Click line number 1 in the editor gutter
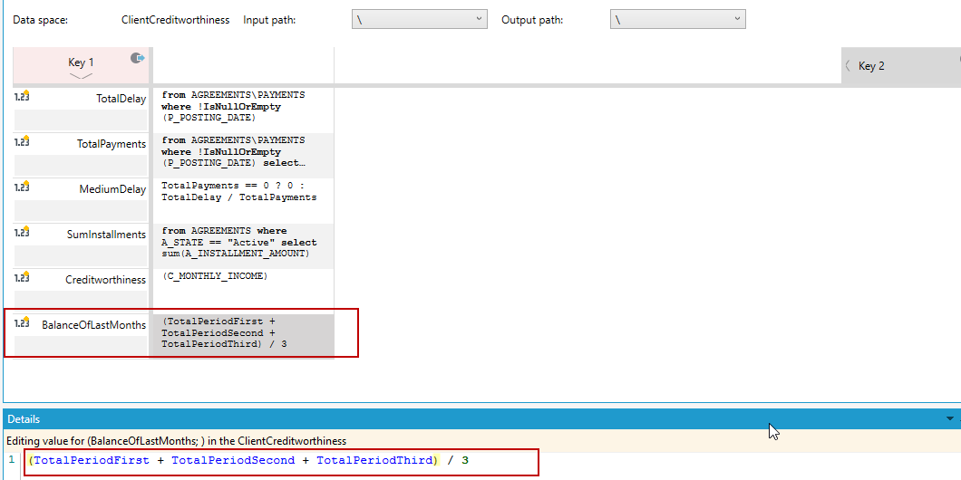961x480 pixels. pos(12,460)
